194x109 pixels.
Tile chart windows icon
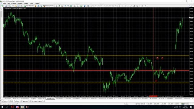pyautogui.click(x=71, y=6)
